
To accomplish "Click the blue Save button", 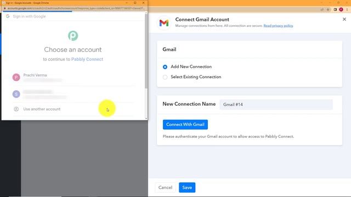I will click(187, 187).
